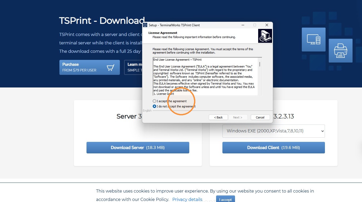
Task: Click the Download Server button
Action: 138,148
